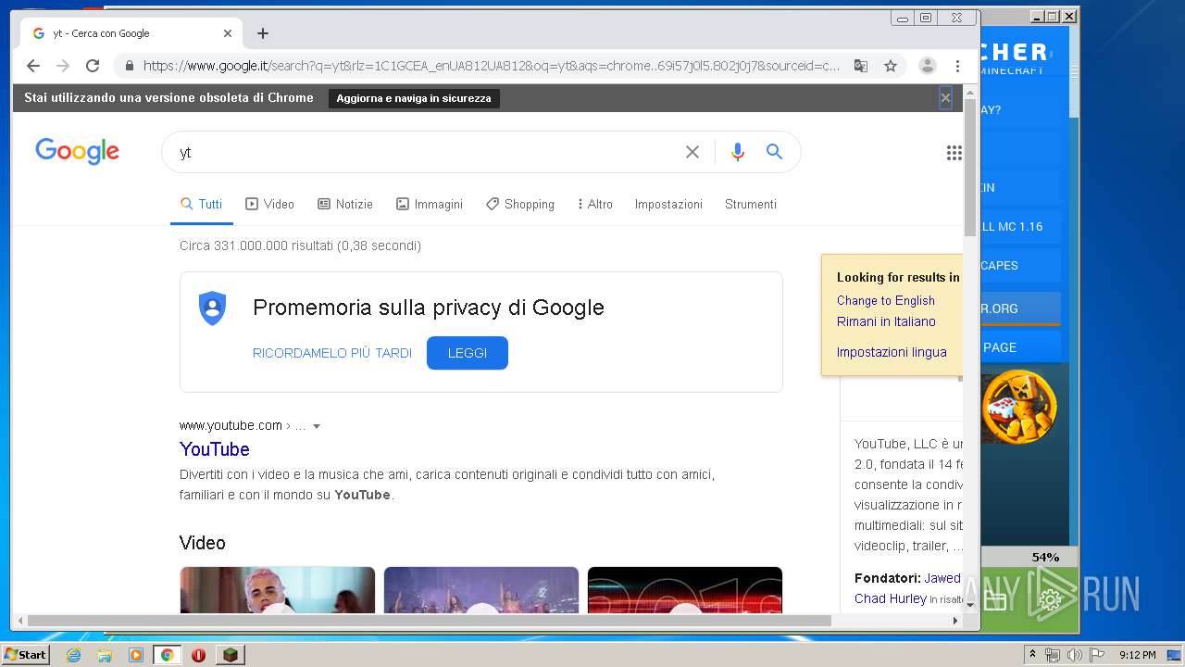Switch to Notizie results tab
This screenshot has height=667, width=1185.
[x=345, y=204]
